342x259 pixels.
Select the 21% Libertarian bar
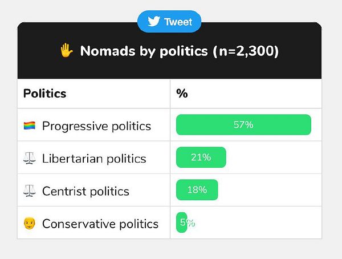pyautogui.click(x=201, y=157)
